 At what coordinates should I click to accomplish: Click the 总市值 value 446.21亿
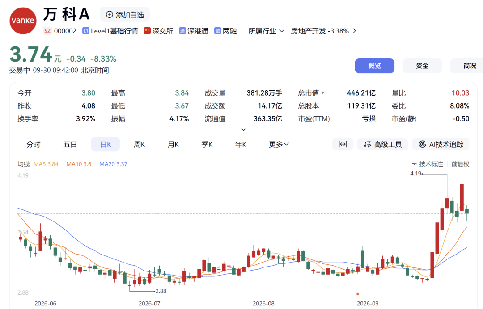click(361, 93)
